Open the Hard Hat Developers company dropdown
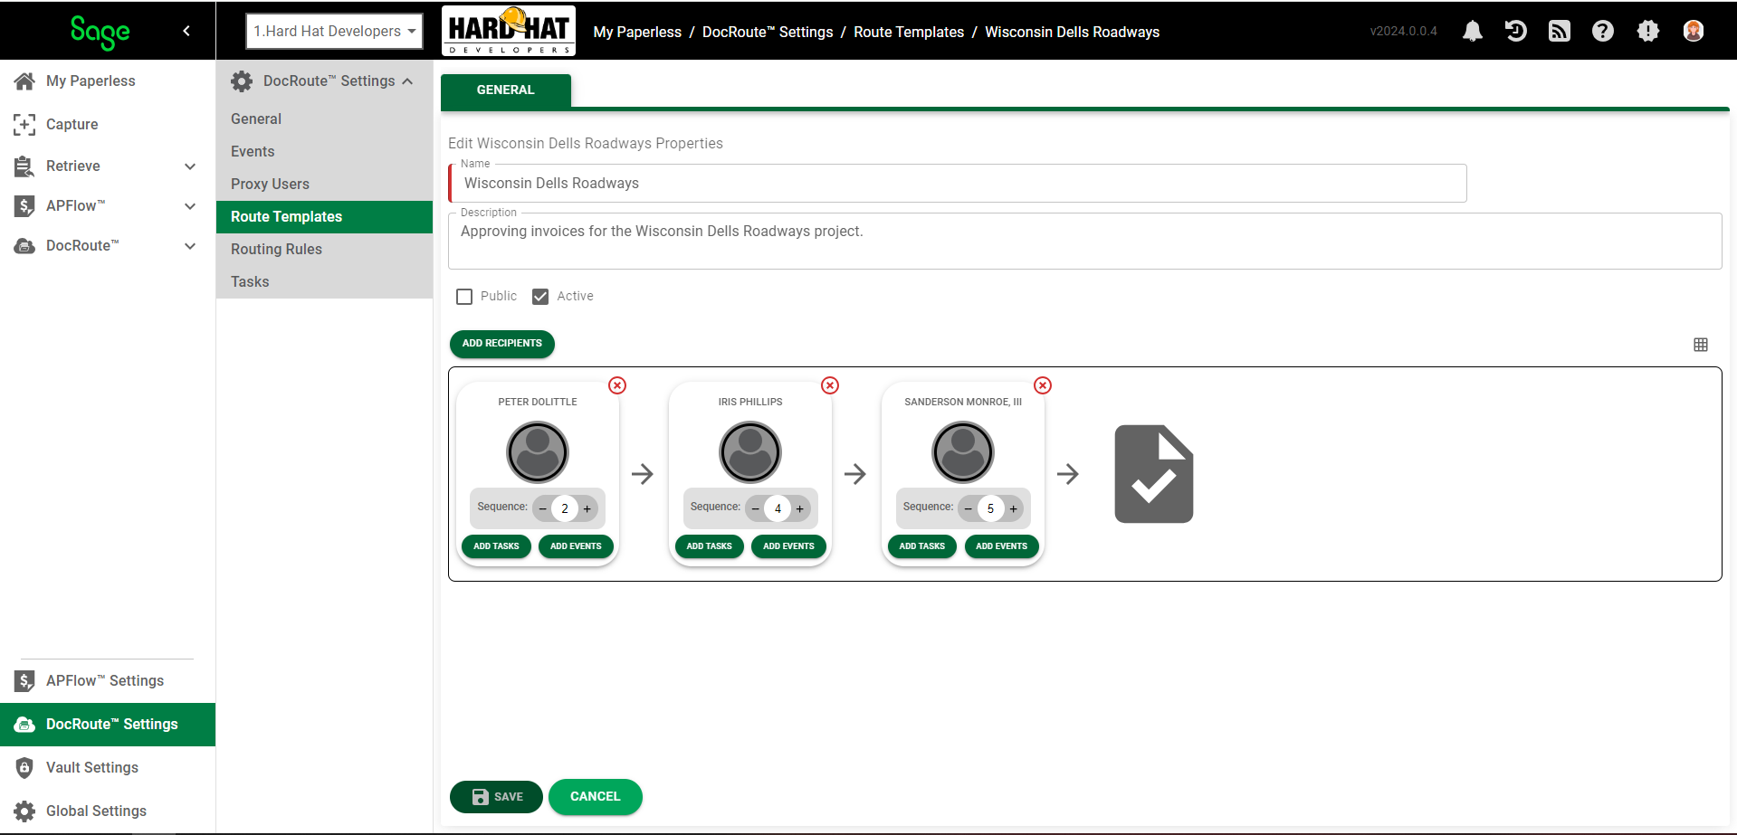This screenshot has height=835, width=1737. point(334,31)
